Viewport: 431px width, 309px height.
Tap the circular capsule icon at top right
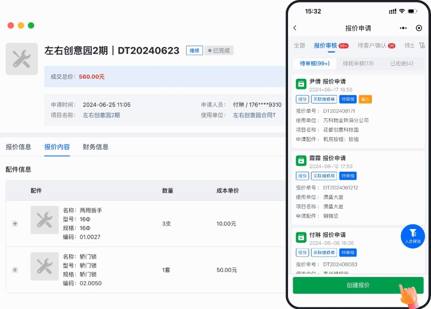click(x=418, y=28)
